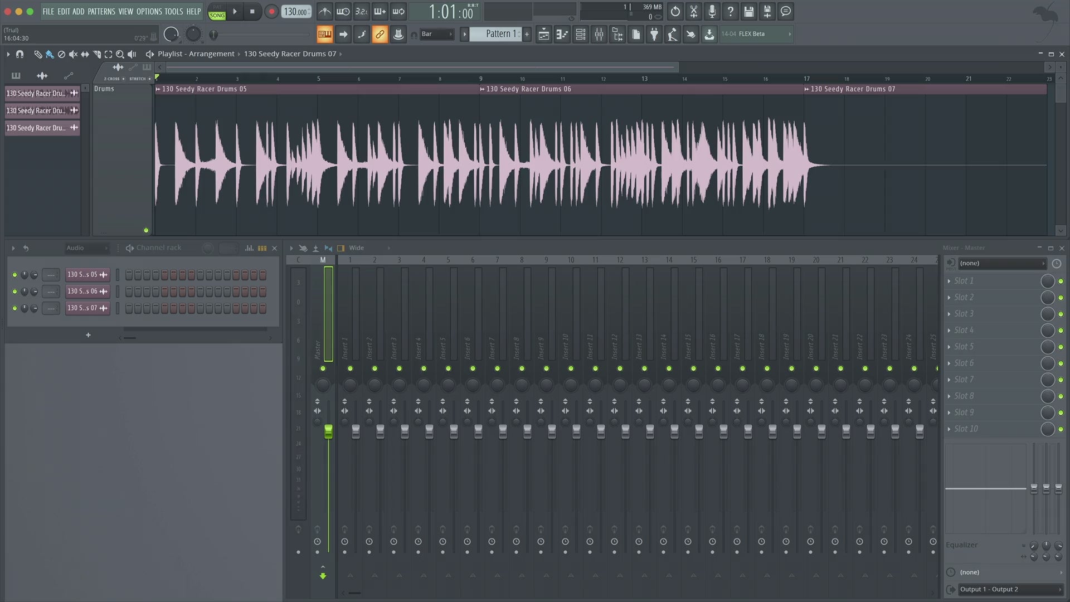Toggle the countdown before recording icon

pos(361,11)
